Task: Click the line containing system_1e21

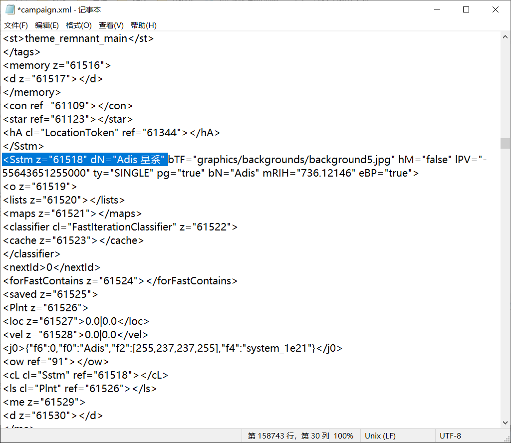Action: coord(172,348)
